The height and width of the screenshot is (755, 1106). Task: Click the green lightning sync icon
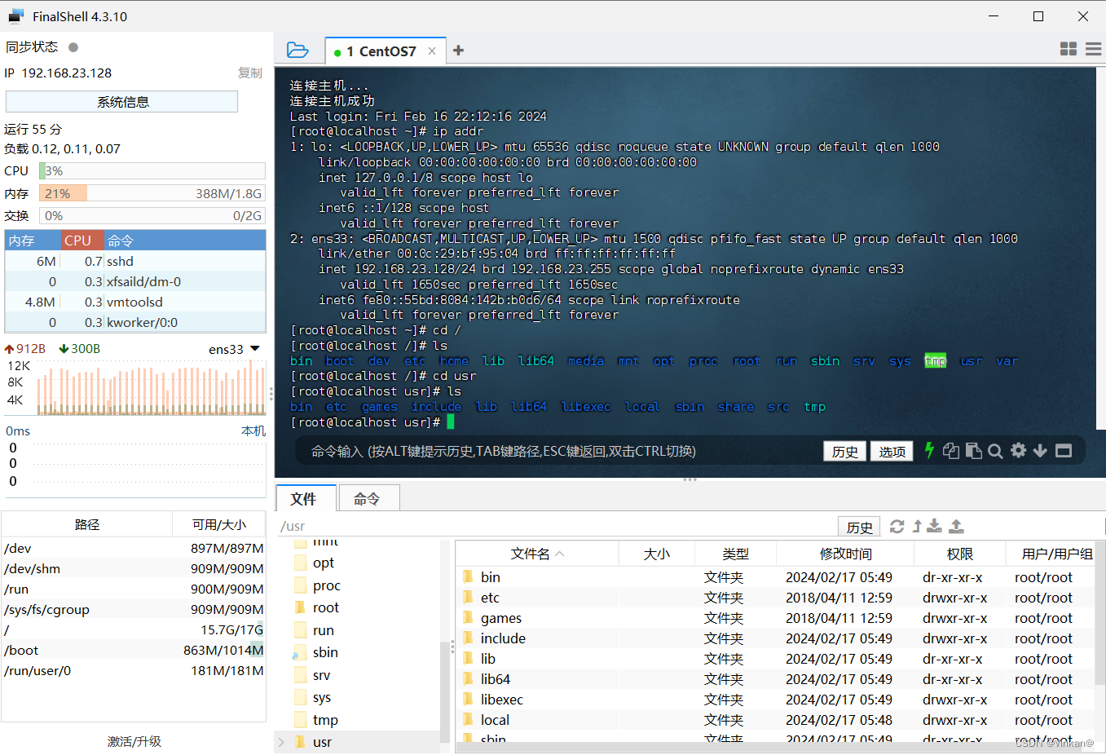pyautogui.click(x=930, y=450)
